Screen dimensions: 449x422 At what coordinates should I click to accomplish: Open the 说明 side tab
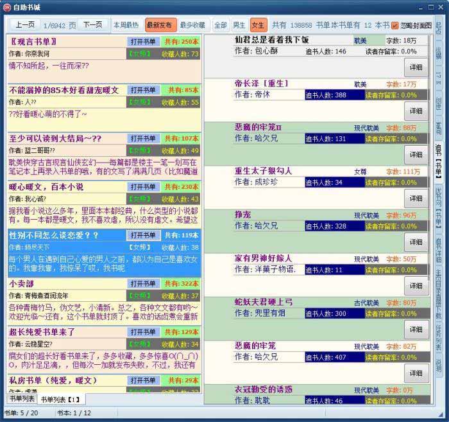(439, 365)
